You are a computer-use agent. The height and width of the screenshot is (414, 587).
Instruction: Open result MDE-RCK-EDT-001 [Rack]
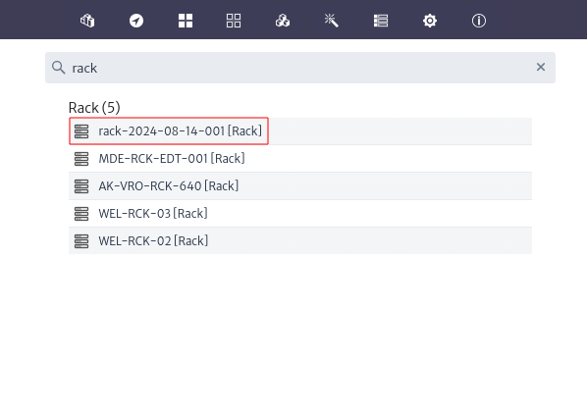click(x=300, y=159)
